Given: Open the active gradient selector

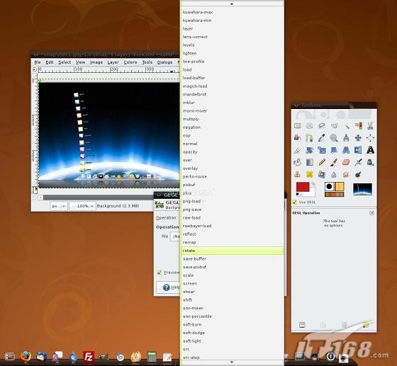Looking at the screenshot, I should click(x=335, y=195).
